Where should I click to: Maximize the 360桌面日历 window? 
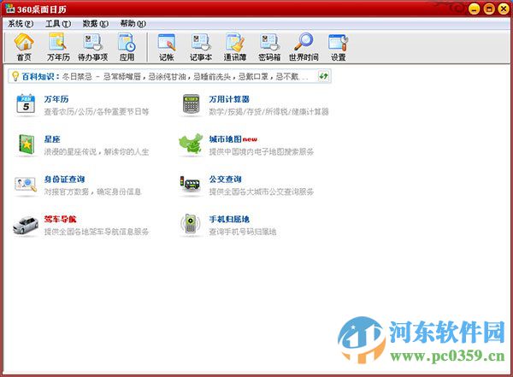[489, 9]
